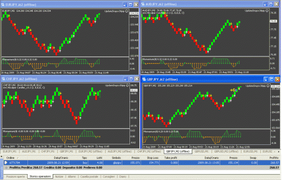Open the Notizie terminal tab
Viewport: 282px width, 180px height.
[x=59, y=177]
